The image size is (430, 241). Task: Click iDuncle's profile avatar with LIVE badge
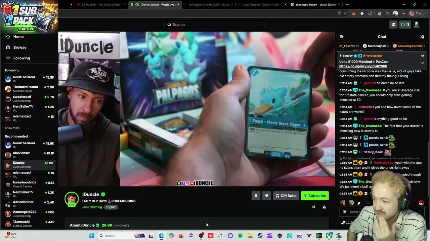72,199
